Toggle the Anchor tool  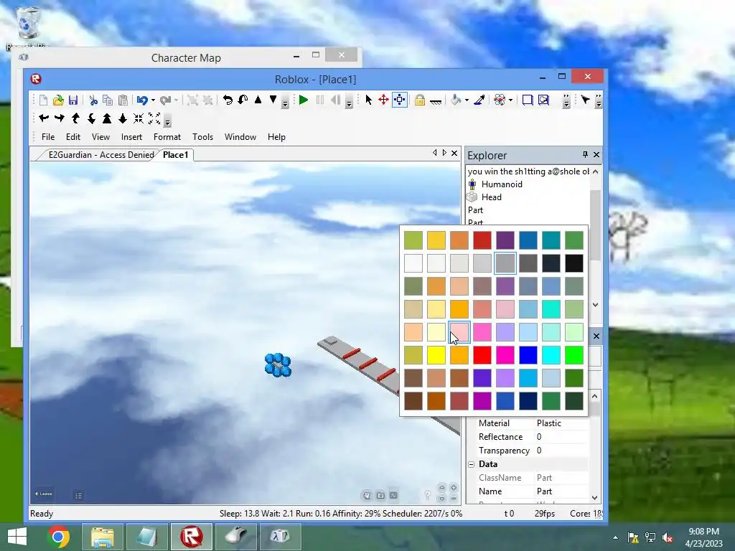[x=436, y=100]
